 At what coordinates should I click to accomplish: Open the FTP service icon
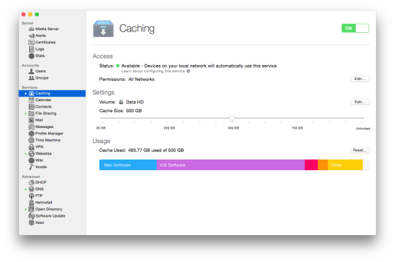click(31, 196)
